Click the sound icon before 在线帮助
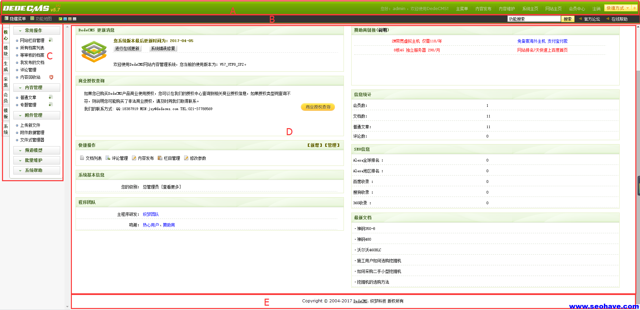The height and width of the screenshot is (310, 640). [608, 19]
